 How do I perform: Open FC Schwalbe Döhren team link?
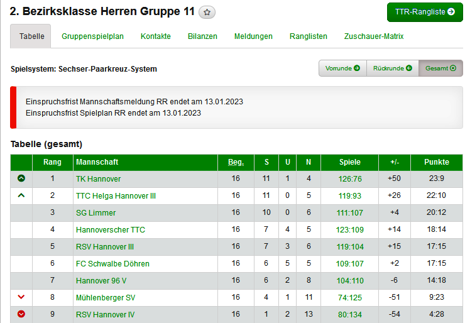tap(112, 263)
